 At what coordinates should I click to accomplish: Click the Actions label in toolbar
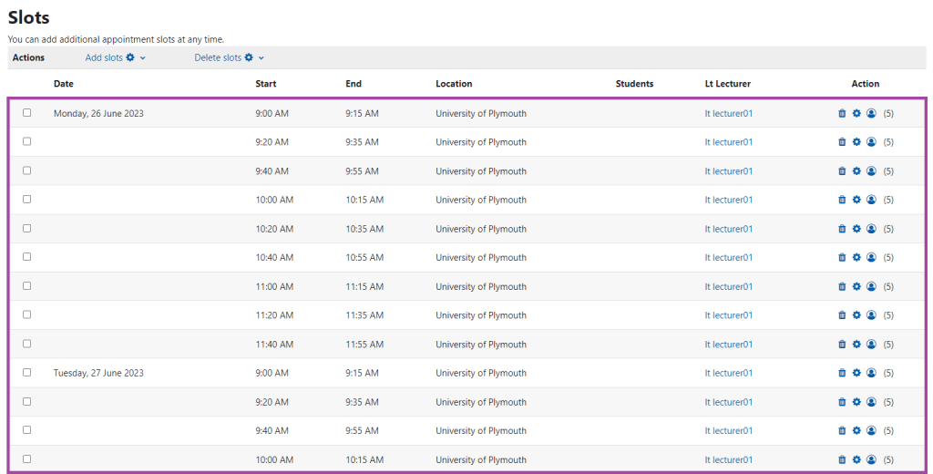coord(28,57)
